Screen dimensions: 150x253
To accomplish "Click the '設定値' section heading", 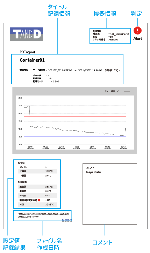I will click(x=21, y=163).
